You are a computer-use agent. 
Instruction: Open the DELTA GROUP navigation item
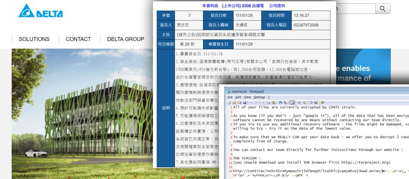126,39
